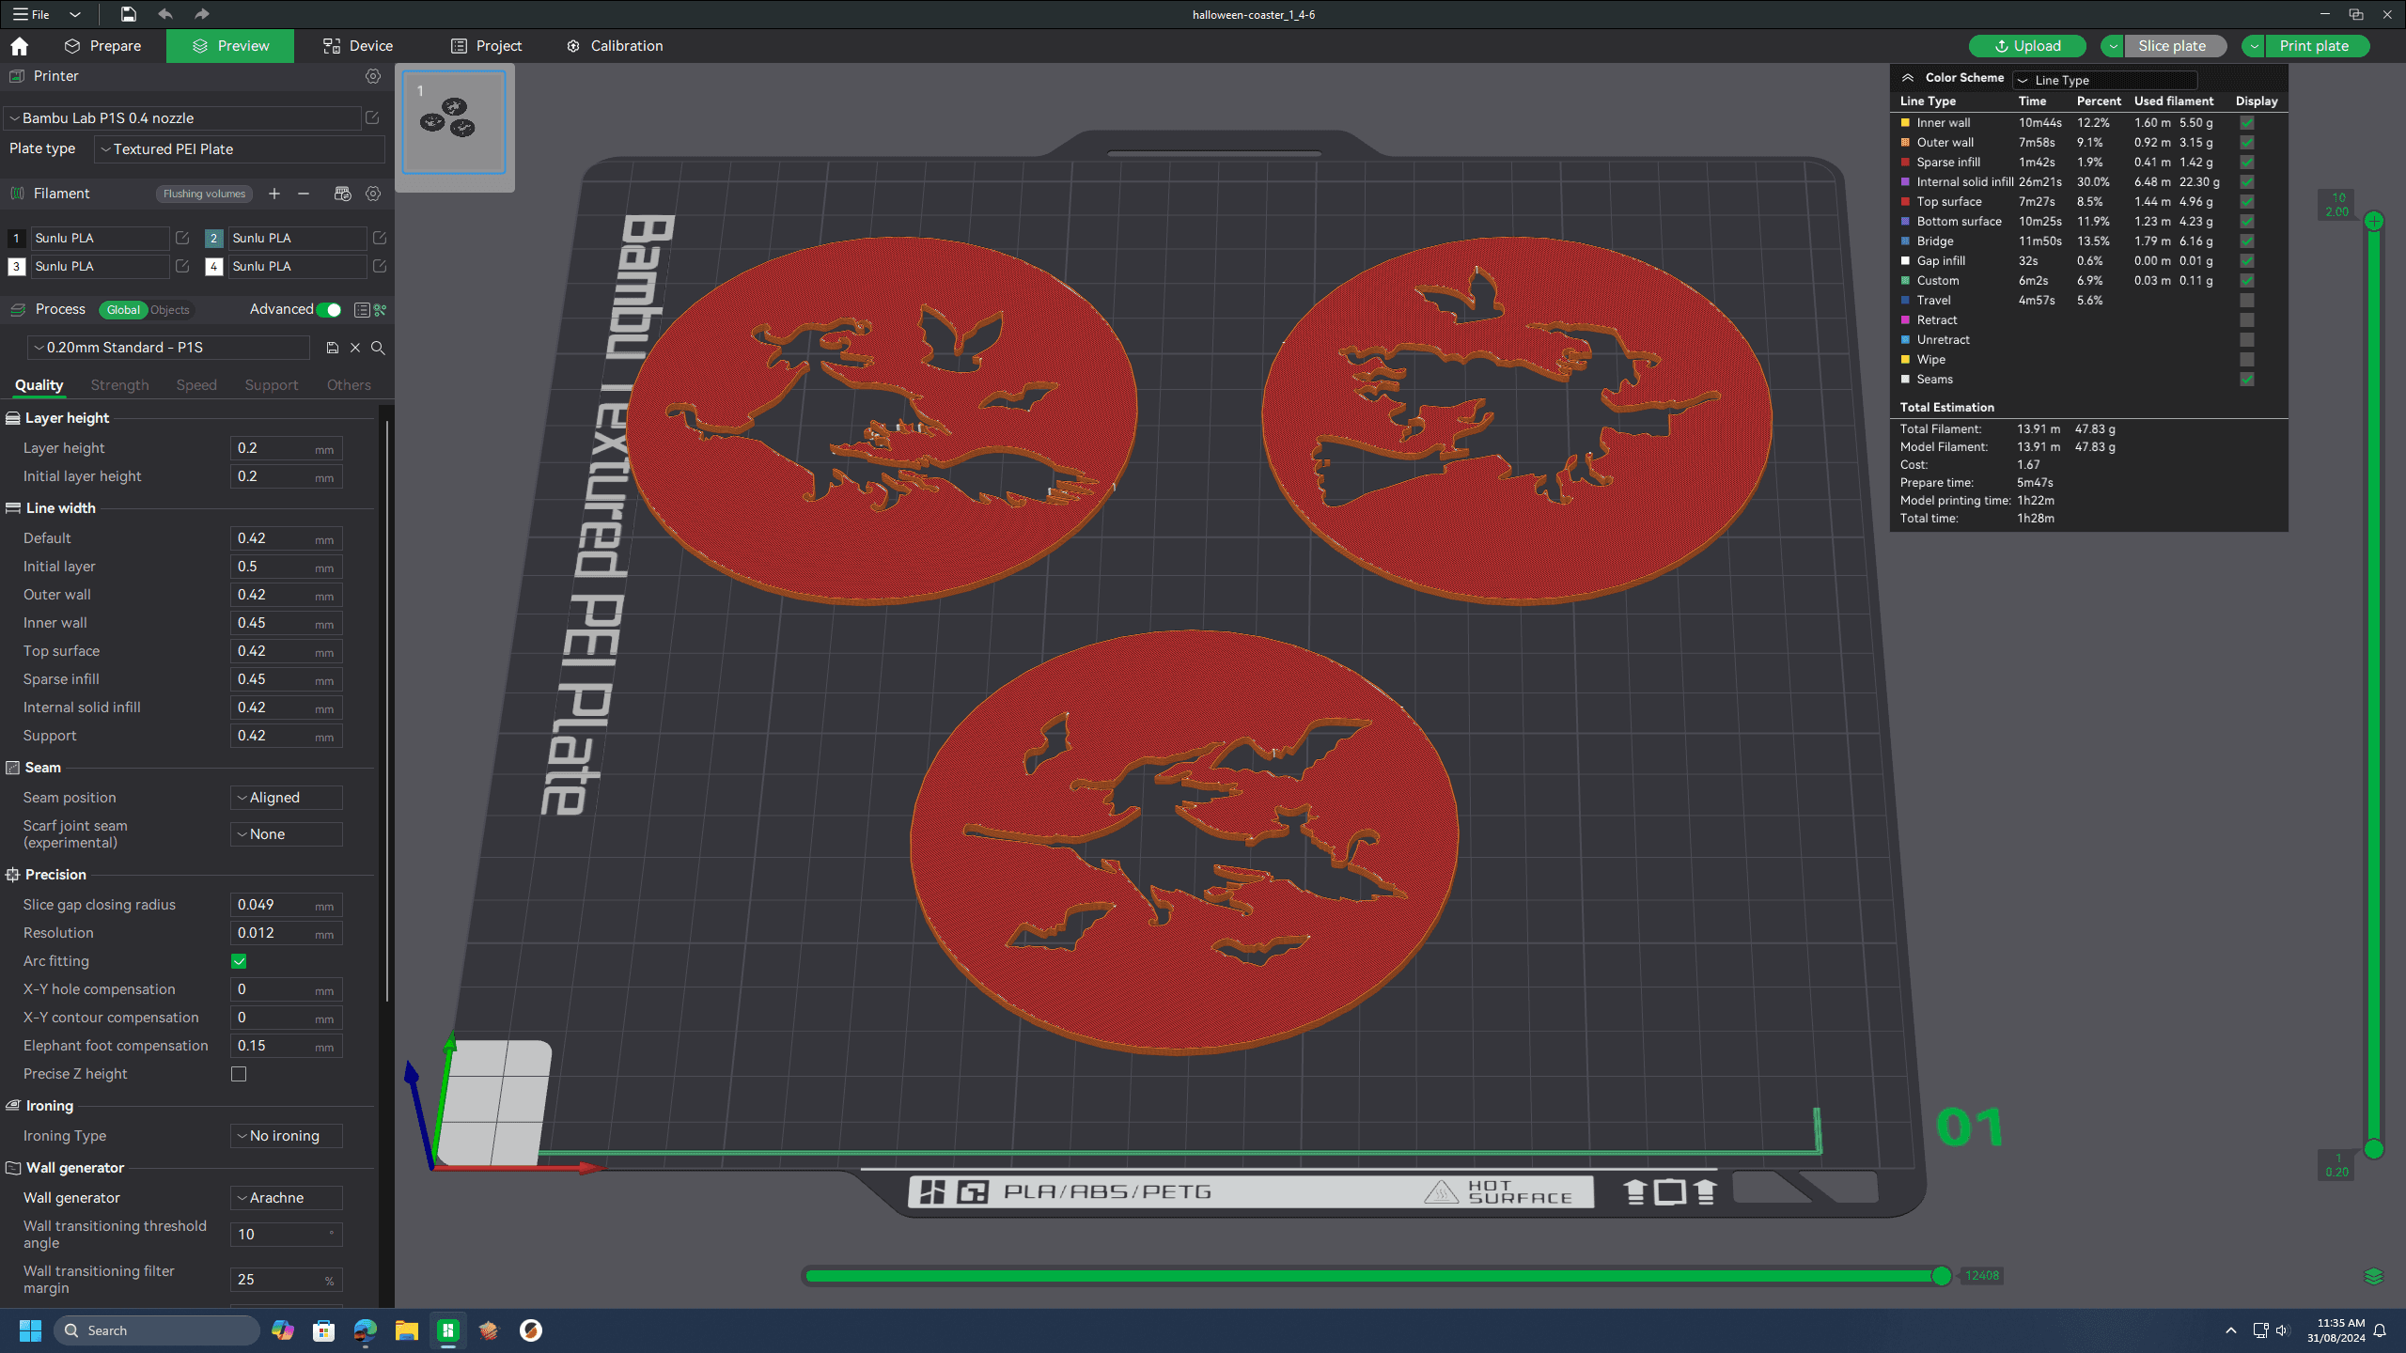Open Seam position Aligned dropdown
The height and width of the screenshot is (1353, 2406).
point(287,798)
